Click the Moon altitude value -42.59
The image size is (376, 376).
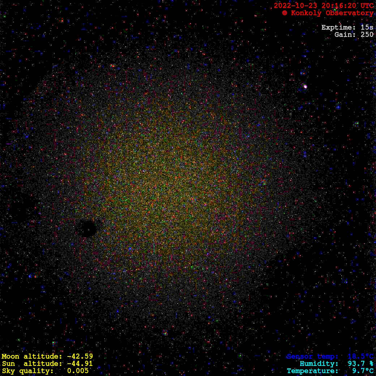pyautogui.click(x=80, y=356)
